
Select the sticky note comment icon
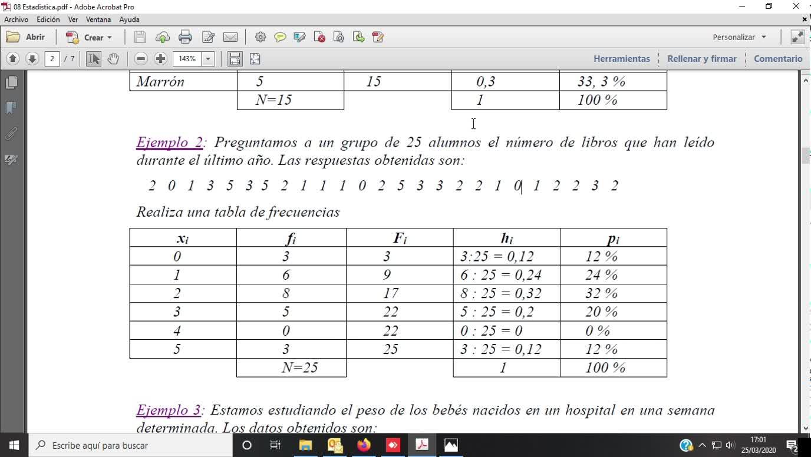280,37
